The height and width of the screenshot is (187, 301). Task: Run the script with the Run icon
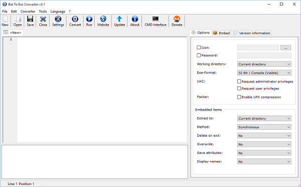[x=89, y=21]
